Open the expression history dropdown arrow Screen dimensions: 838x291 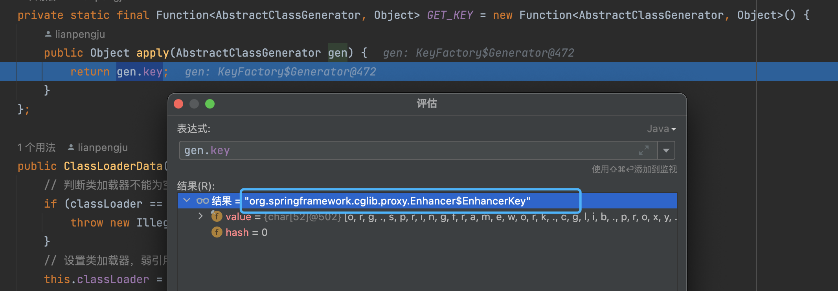click(666, 150)
